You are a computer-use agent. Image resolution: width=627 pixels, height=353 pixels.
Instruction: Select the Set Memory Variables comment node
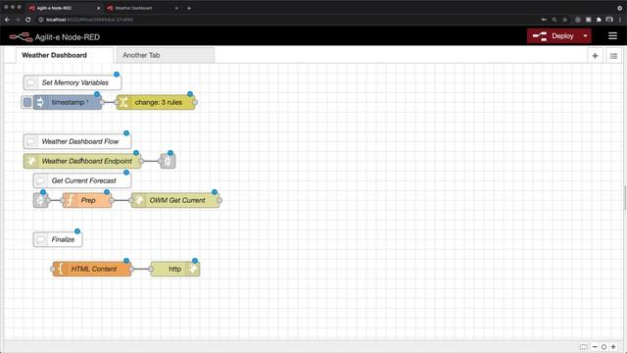coord(72,82)
